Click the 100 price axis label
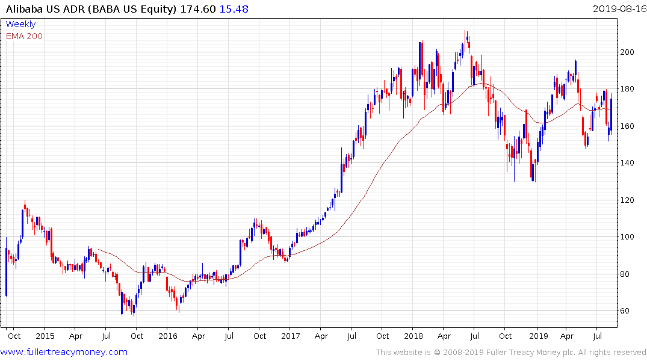The height and width of the screenshot is (361, 647). pyautogui.click(x=627, y=237)
